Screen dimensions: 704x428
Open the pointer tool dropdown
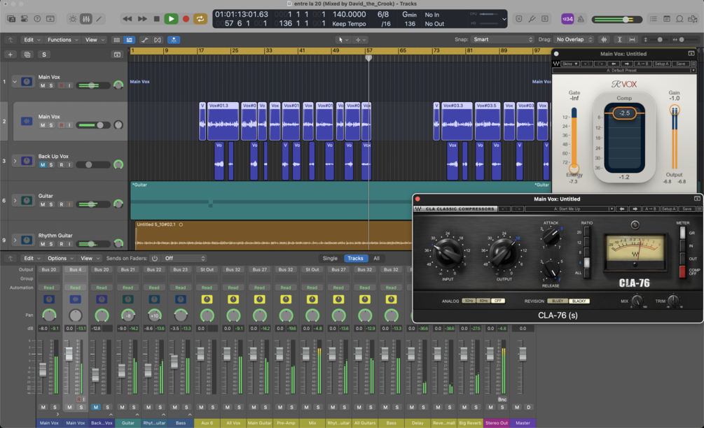pos(343,40)
